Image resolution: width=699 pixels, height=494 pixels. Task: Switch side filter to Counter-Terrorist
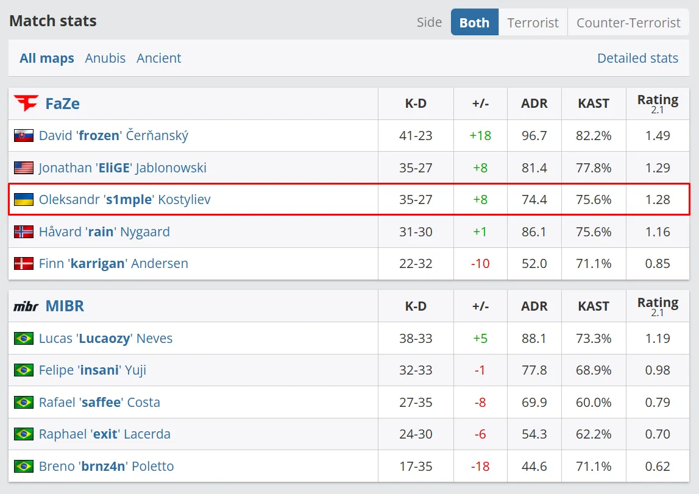tap(628, 23)
